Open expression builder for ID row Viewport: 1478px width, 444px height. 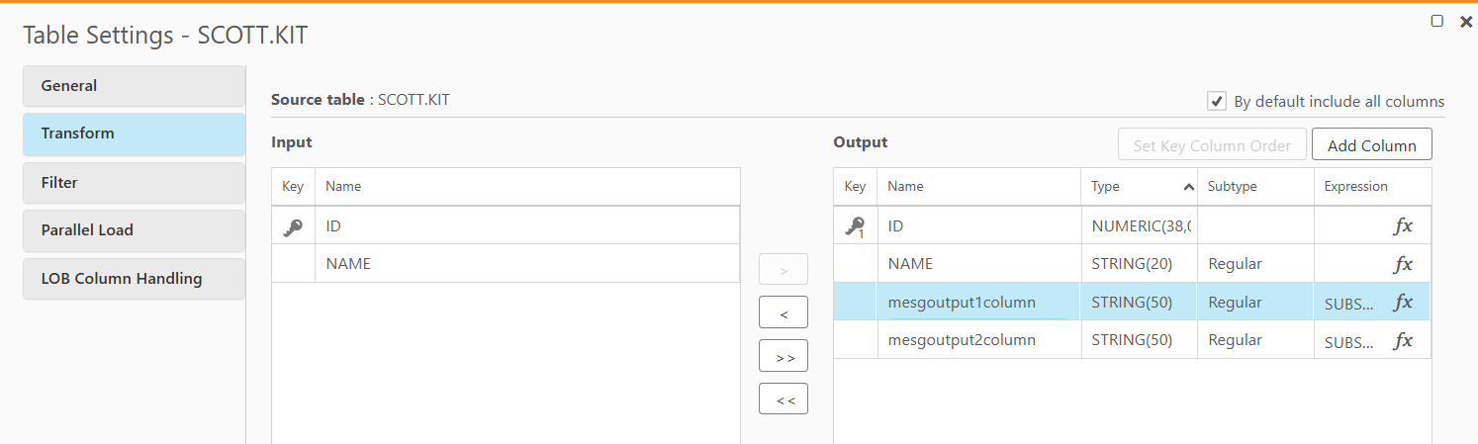(x=1402, y=225)
